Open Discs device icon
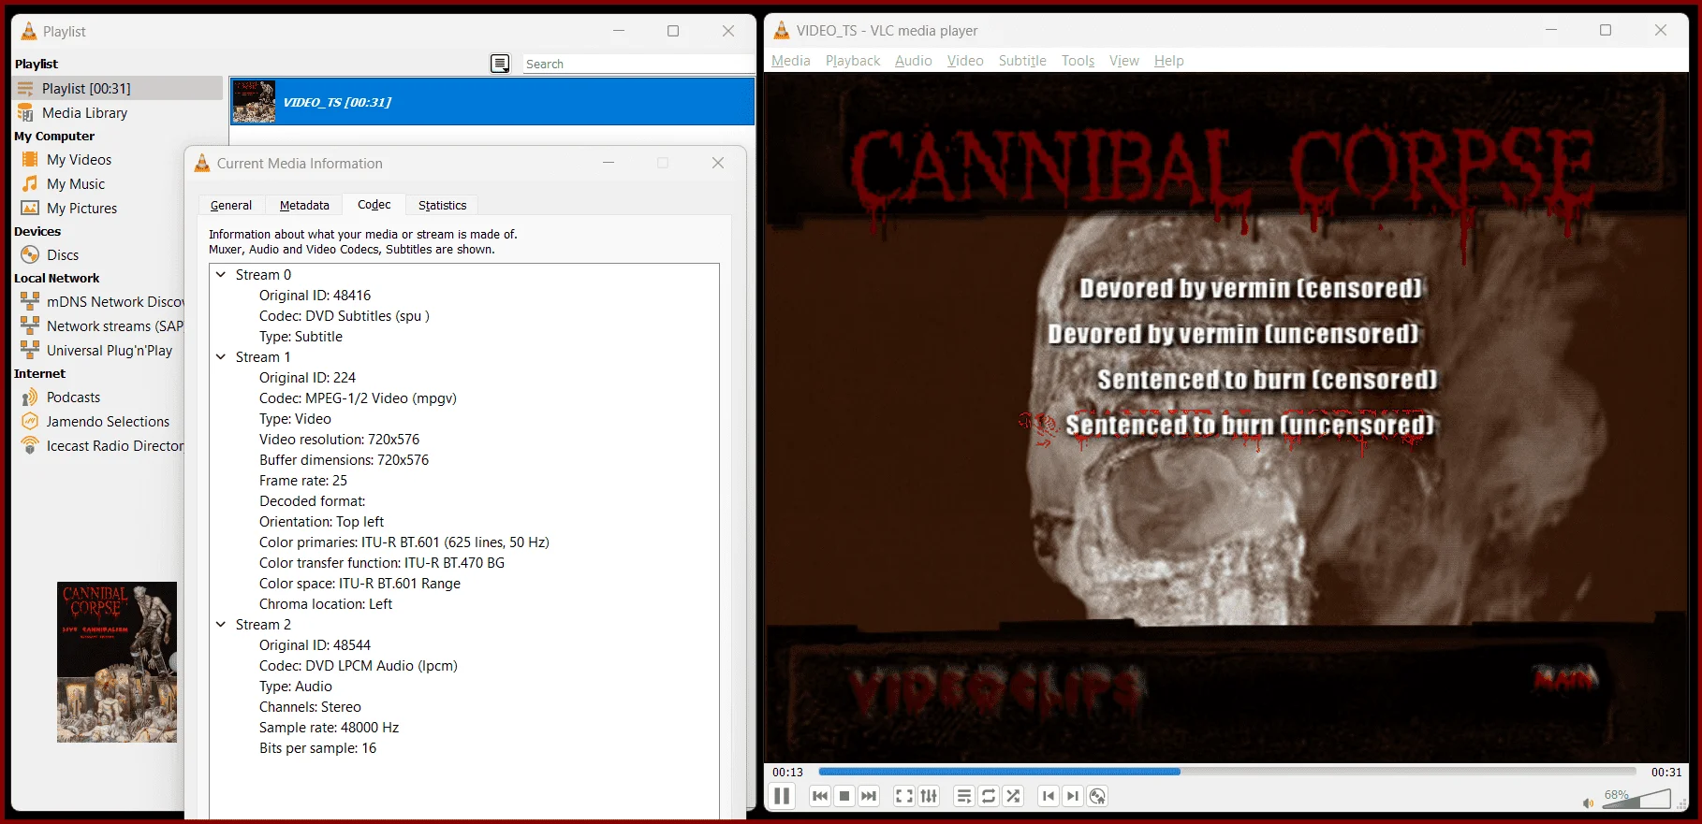 coord(30,255)
